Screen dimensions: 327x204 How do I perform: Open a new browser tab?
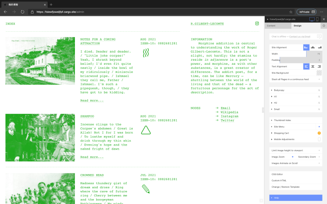pos(51,5)
